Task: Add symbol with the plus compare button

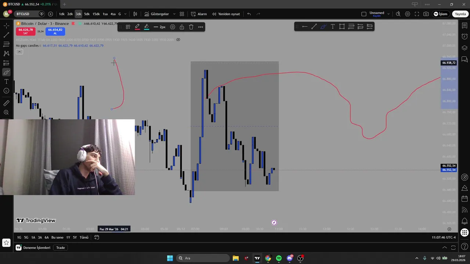Action: (x=50, y=14)
